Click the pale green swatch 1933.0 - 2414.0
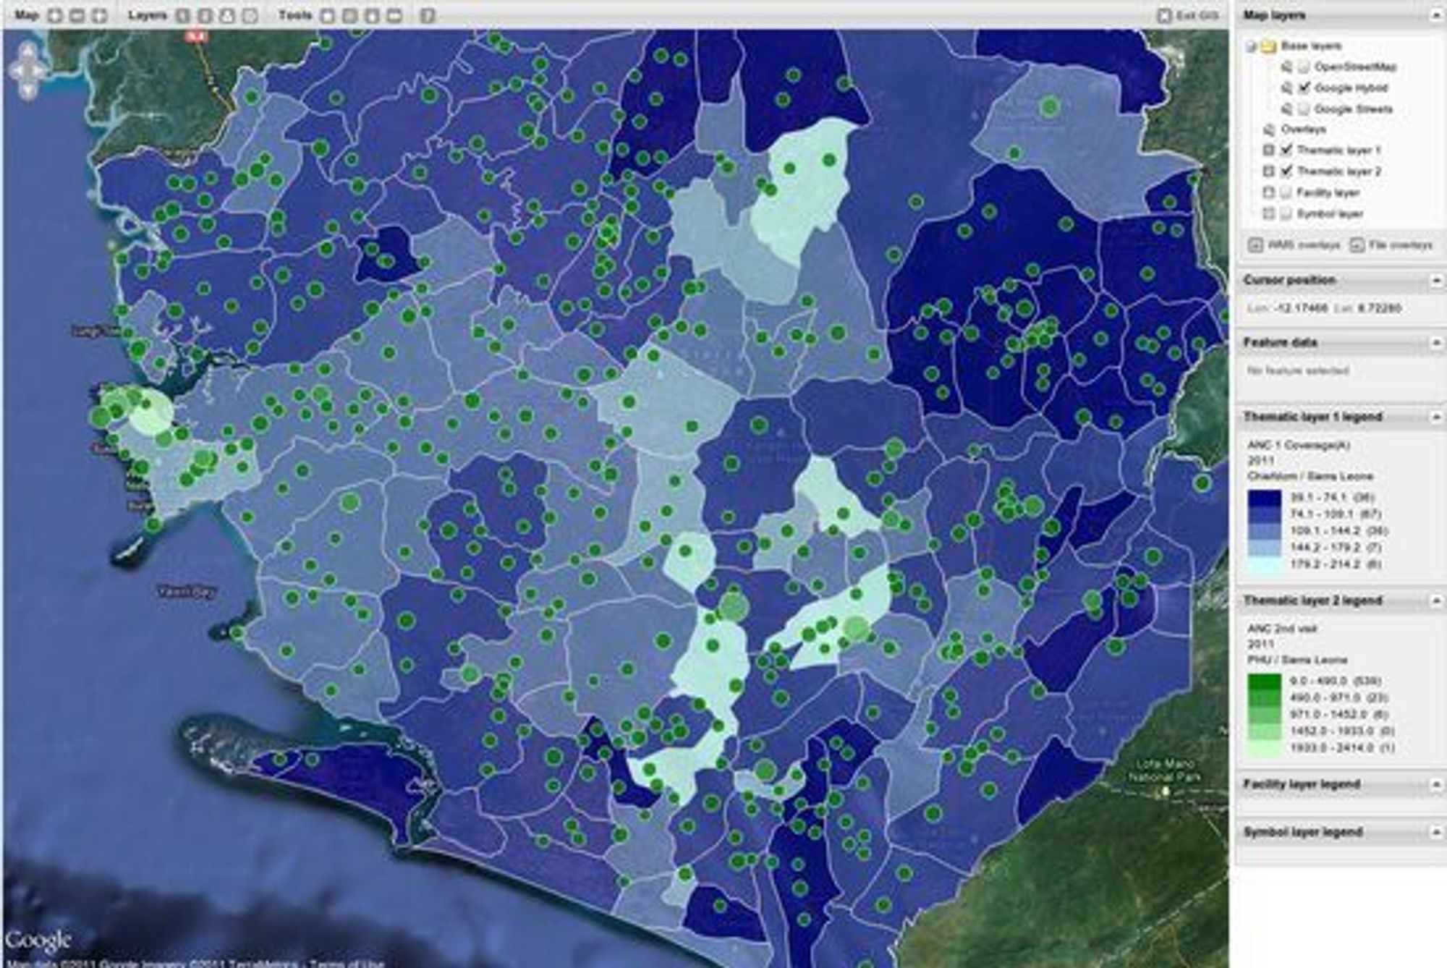Viewport: 1447px width, 968px height. [x=1264, y=748]
